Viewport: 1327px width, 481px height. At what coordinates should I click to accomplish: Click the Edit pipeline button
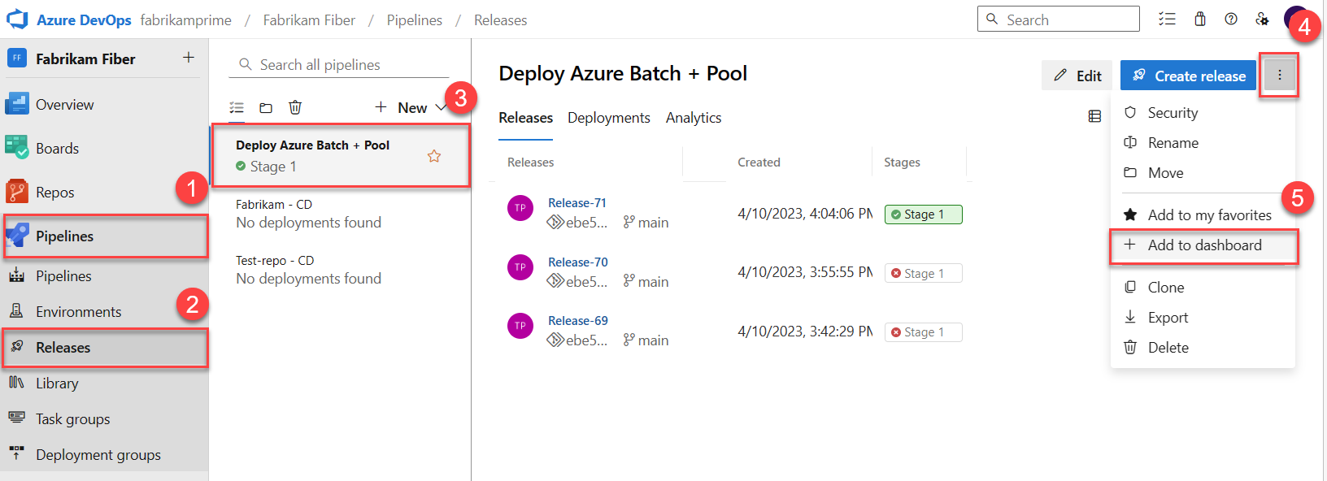(x=1077, y=76)
